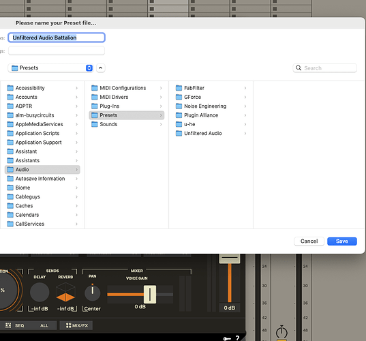The width and height of the screenshot is (366, 341).
Task: Select the Assistants folder
Action: (x=42, y=161)
